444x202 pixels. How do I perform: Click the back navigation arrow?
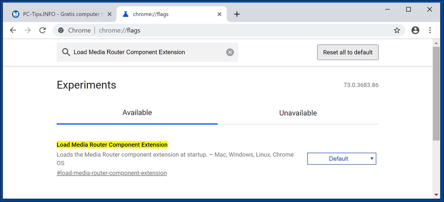[x=13, y=30]
